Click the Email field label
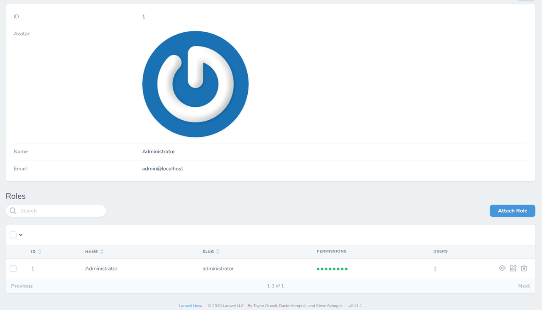 [x=20, y=169]
